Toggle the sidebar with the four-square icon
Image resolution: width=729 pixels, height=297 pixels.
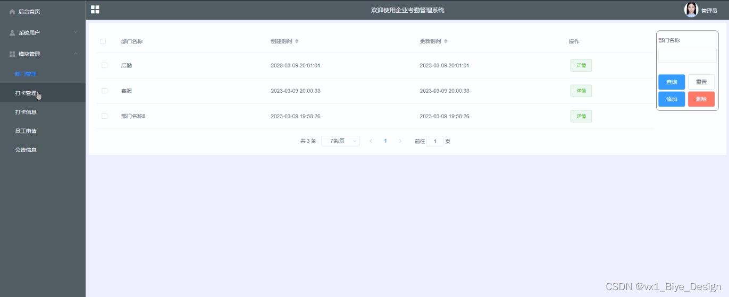pos(95,10)
